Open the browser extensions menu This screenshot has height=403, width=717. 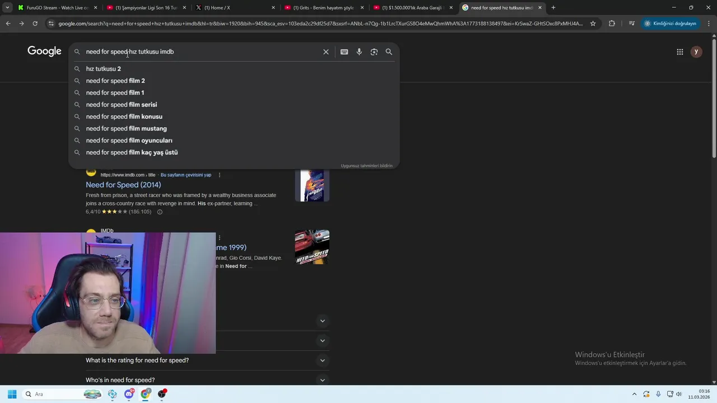point(612,24)
